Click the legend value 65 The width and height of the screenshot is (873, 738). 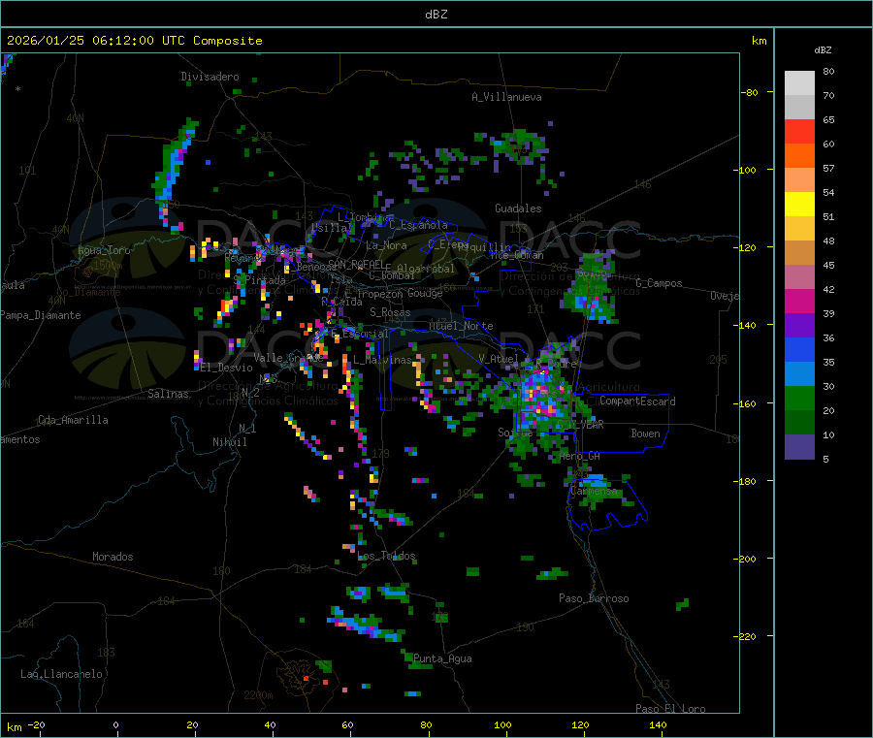pos(828,119)
